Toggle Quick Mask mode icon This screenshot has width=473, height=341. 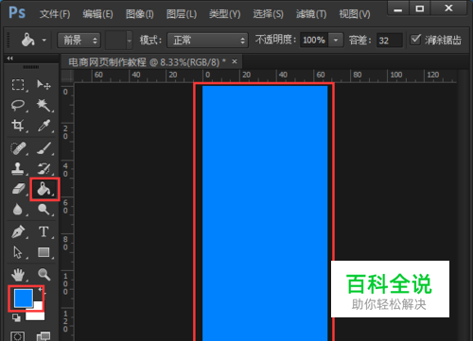pos(17,336)
